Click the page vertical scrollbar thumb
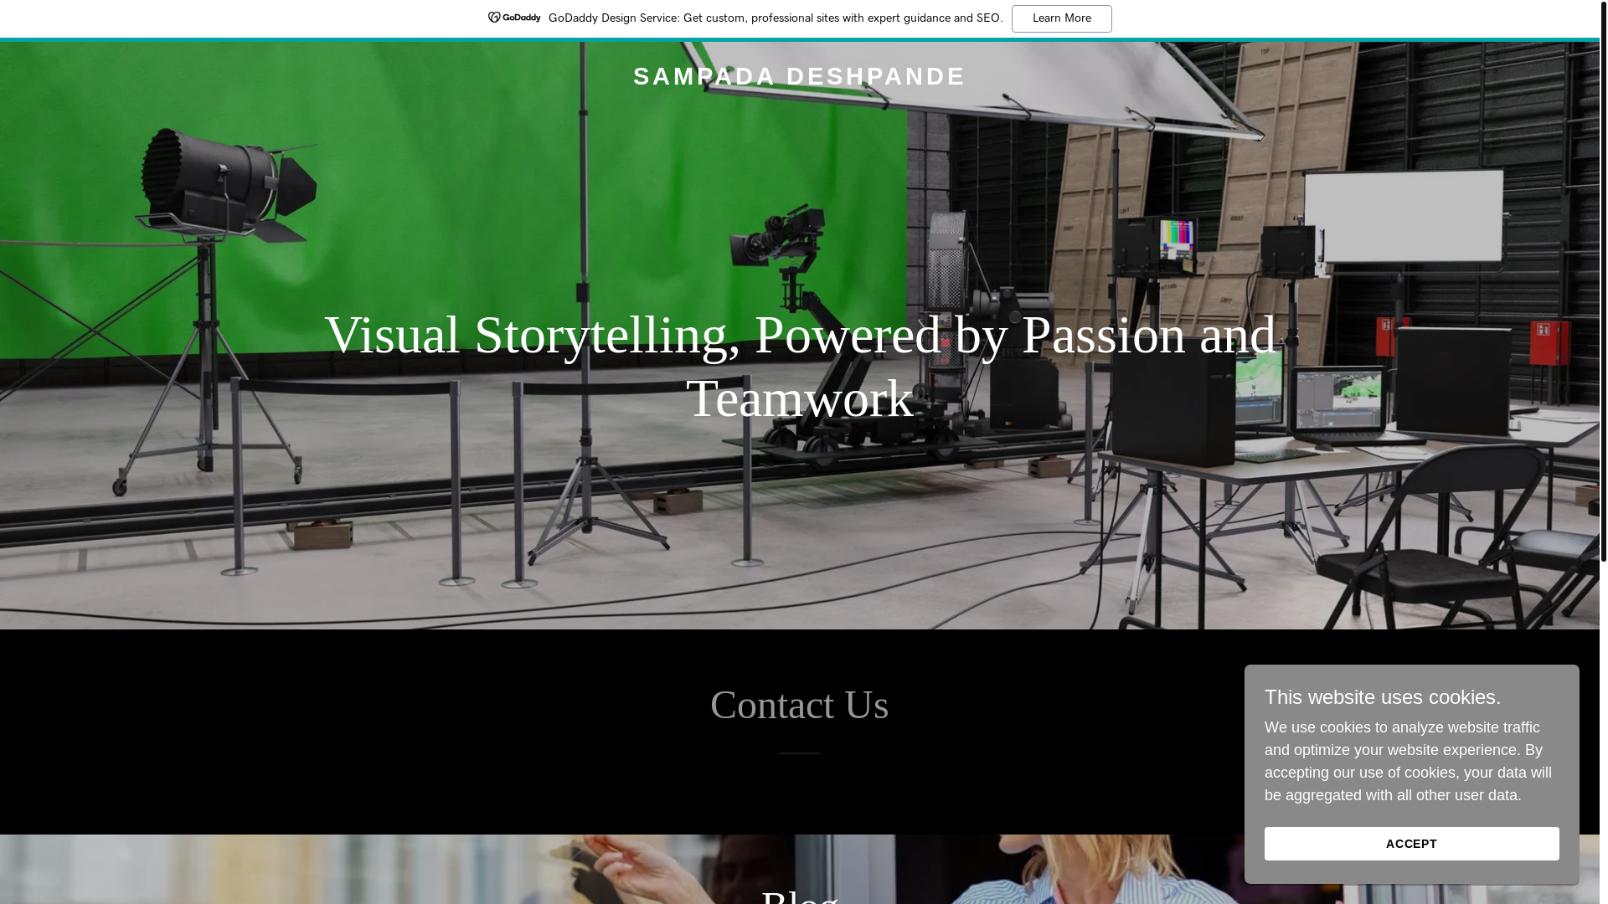Screen dimensions: 1608x904 tap(1604, 280)
